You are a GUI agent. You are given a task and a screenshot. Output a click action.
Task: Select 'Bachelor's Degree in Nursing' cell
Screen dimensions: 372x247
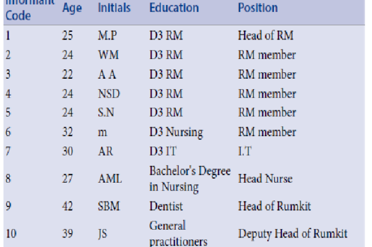[190, 179]
